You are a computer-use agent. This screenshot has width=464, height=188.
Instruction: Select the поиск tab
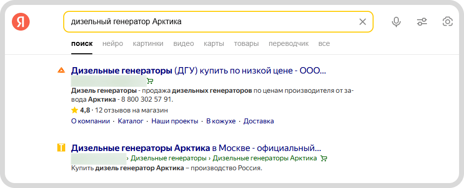pyautogui.click(x=82, y=44)
